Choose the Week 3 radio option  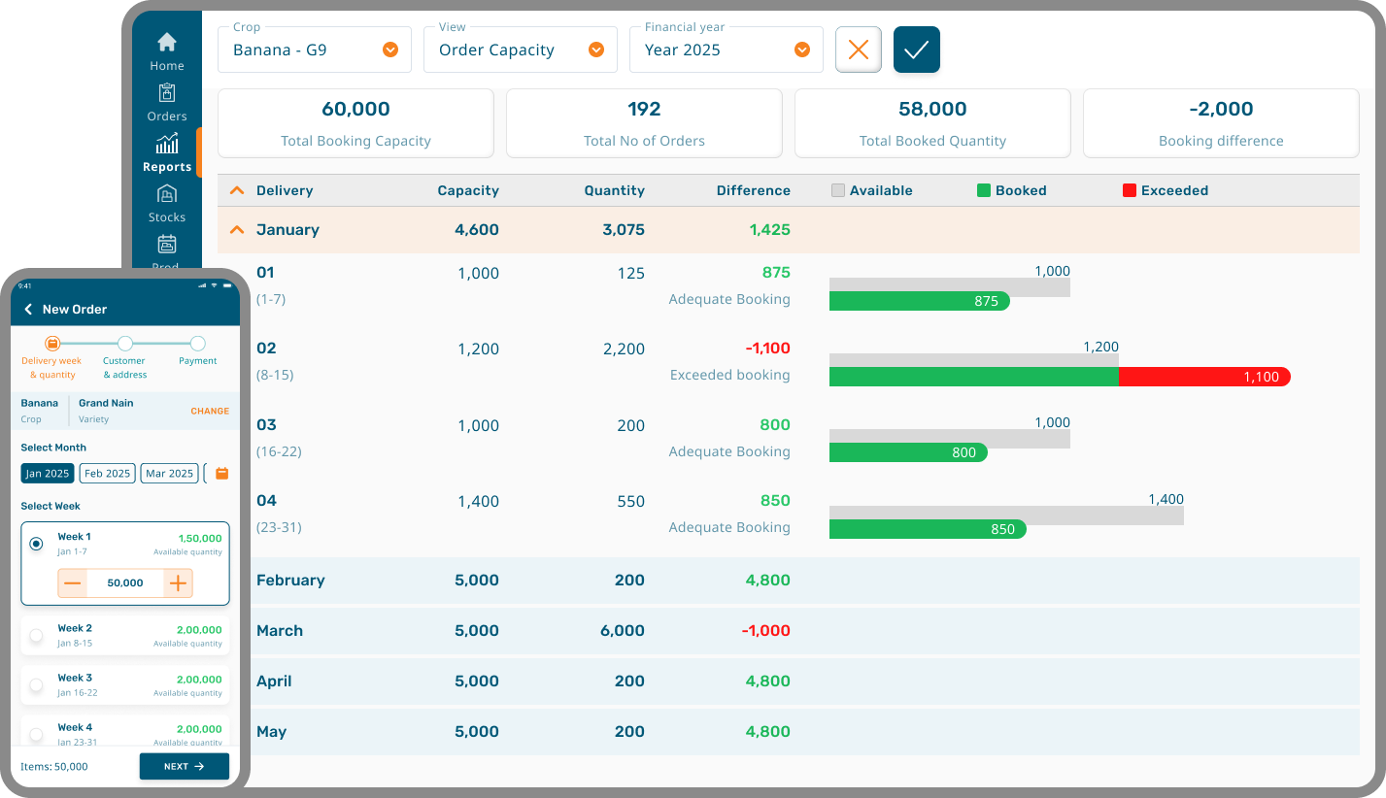coord(36,685)
